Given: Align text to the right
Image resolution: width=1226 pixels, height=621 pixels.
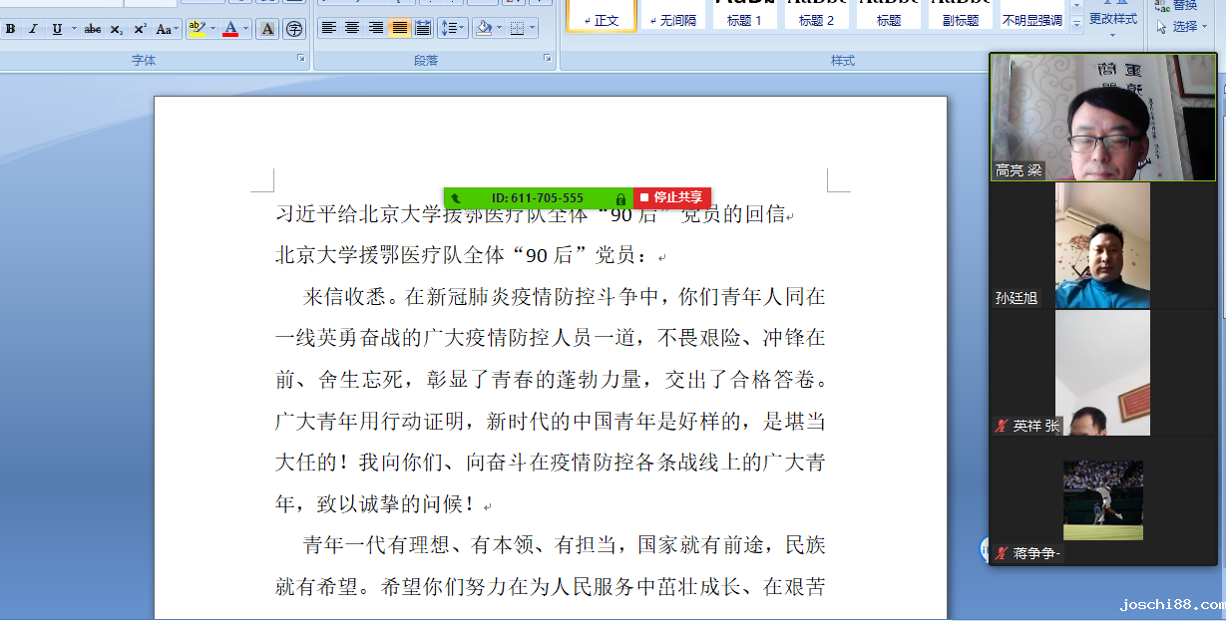Looking at the screenshot, I should [x=376, y=28].
